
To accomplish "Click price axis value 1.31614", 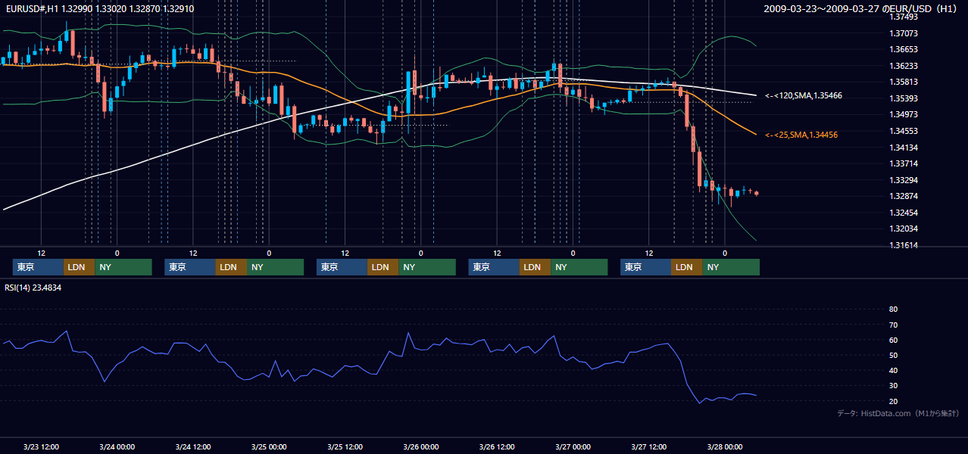I will pos(903,245).
